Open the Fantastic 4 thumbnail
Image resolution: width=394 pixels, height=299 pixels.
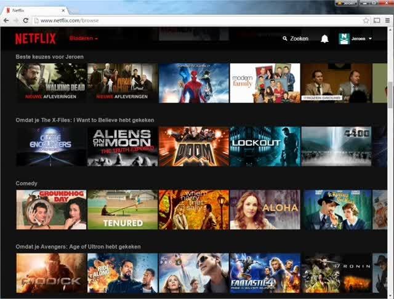[265, 273]
